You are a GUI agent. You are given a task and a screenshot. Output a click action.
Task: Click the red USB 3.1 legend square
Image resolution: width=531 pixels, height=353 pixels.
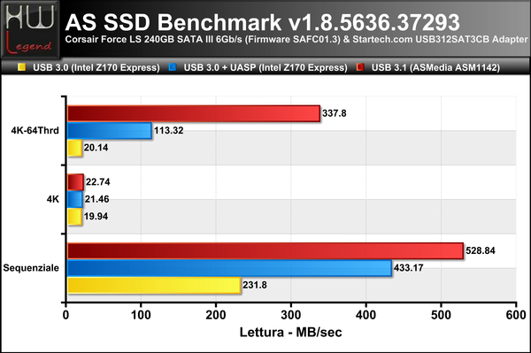[x=360, y=67]
